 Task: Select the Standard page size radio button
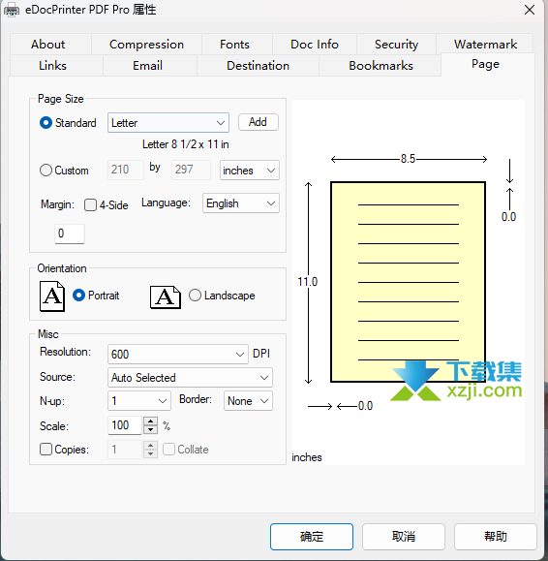(x=46, y=123)
